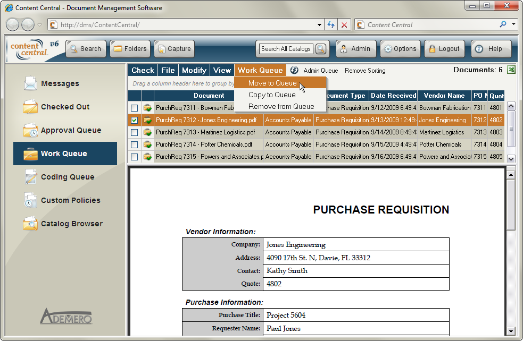The image size is (523, 341).
Task: Open the Catalog Browser magnifier-folder icon
Action: tap(30, 224)
